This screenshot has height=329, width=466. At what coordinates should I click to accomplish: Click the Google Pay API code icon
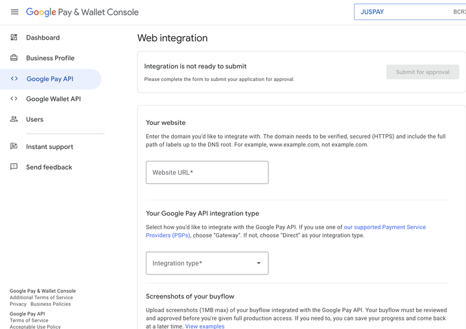(x=14, y=79)
